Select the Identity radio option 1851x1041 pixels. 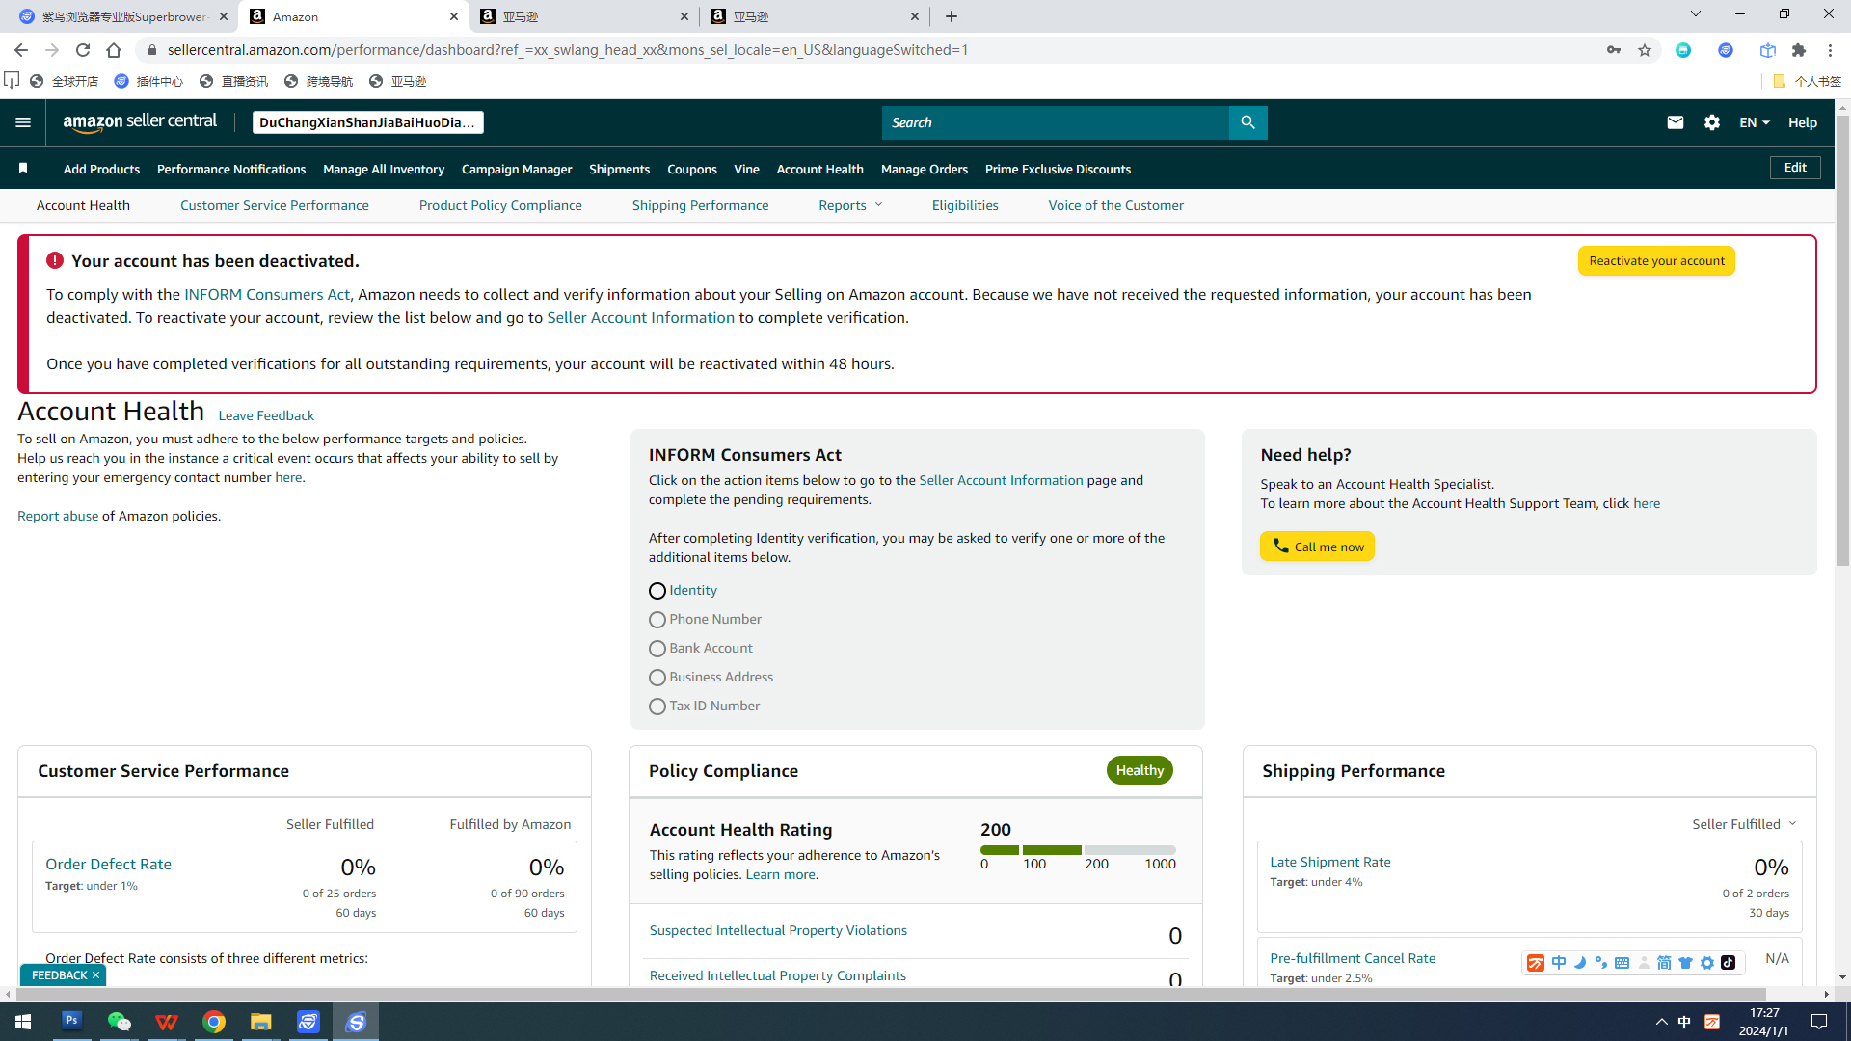(657, 591)
